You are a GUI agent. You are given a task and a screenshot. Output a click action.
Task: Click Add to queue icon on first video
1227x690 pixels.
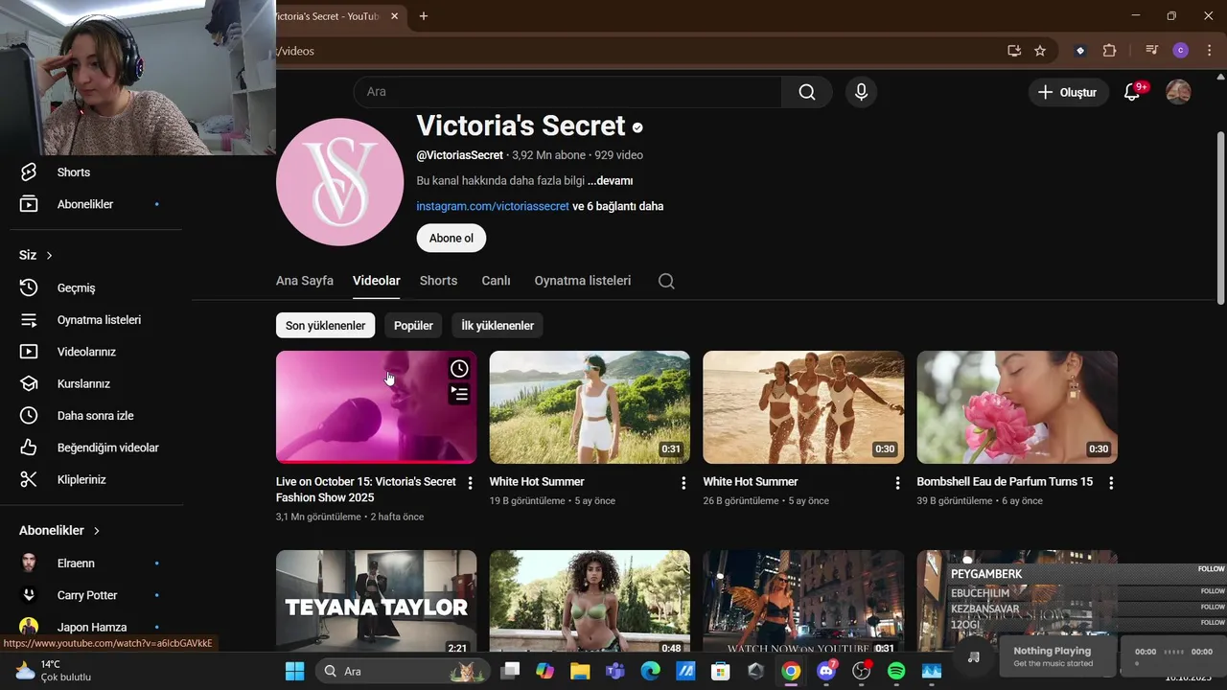pos(459,393)
